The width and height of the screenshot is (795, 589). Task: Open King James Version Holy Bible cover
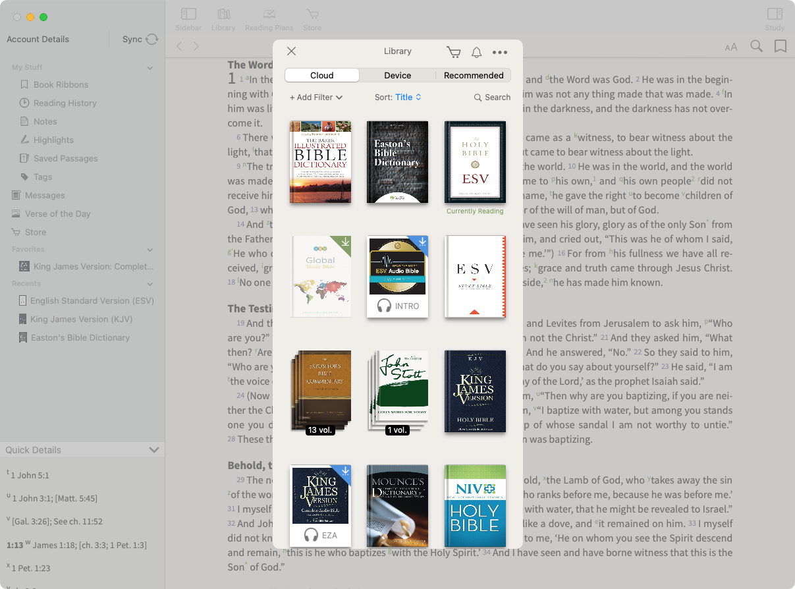click(475, 391)
